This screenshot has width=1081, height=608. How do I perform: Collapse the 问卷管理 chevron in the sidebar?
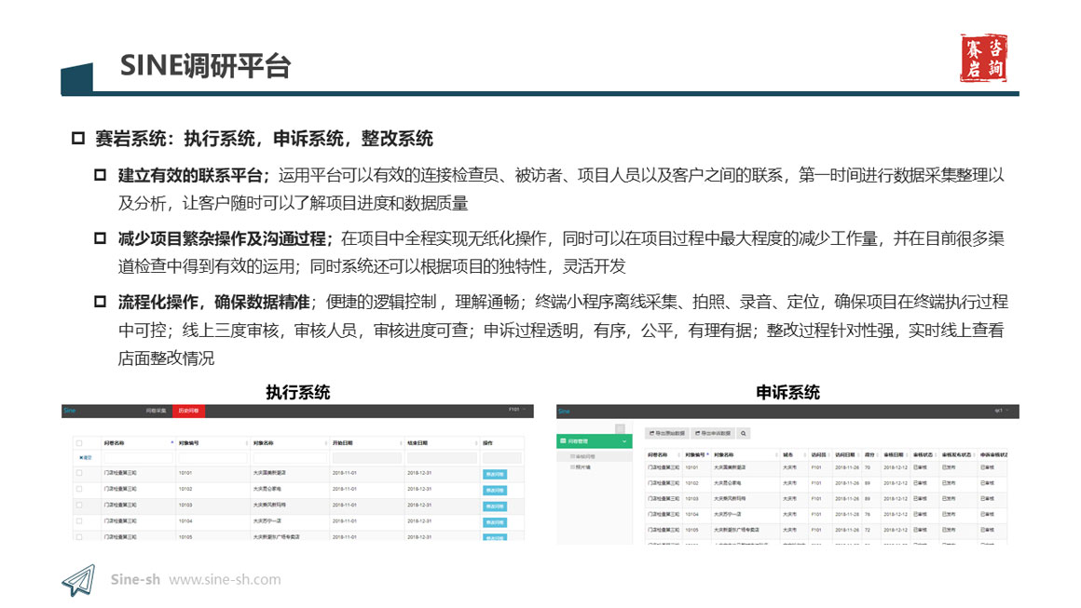624,441
